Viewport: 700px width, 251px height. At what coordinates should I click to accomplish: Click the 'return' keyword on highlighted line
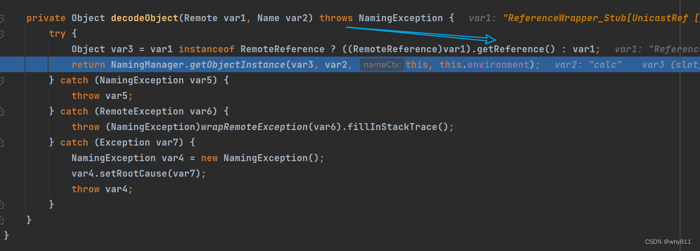[x=88, y=64]
